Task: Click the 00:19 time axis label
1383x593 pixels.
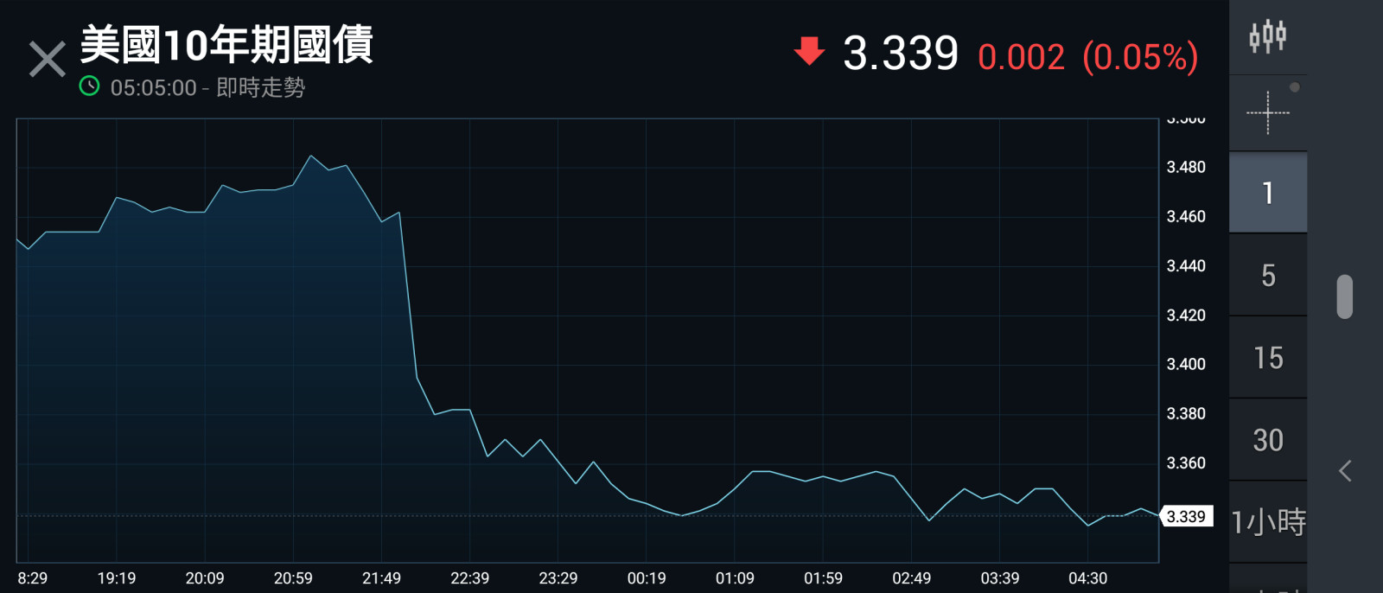Action: click(x=647, y=578)
